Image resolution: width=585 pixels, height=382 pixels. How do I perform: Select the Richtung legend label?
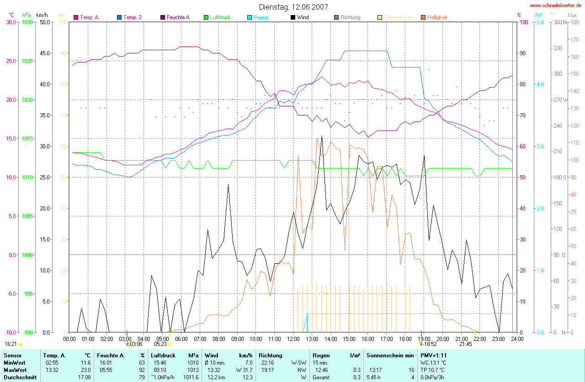[x=350, y=17]
